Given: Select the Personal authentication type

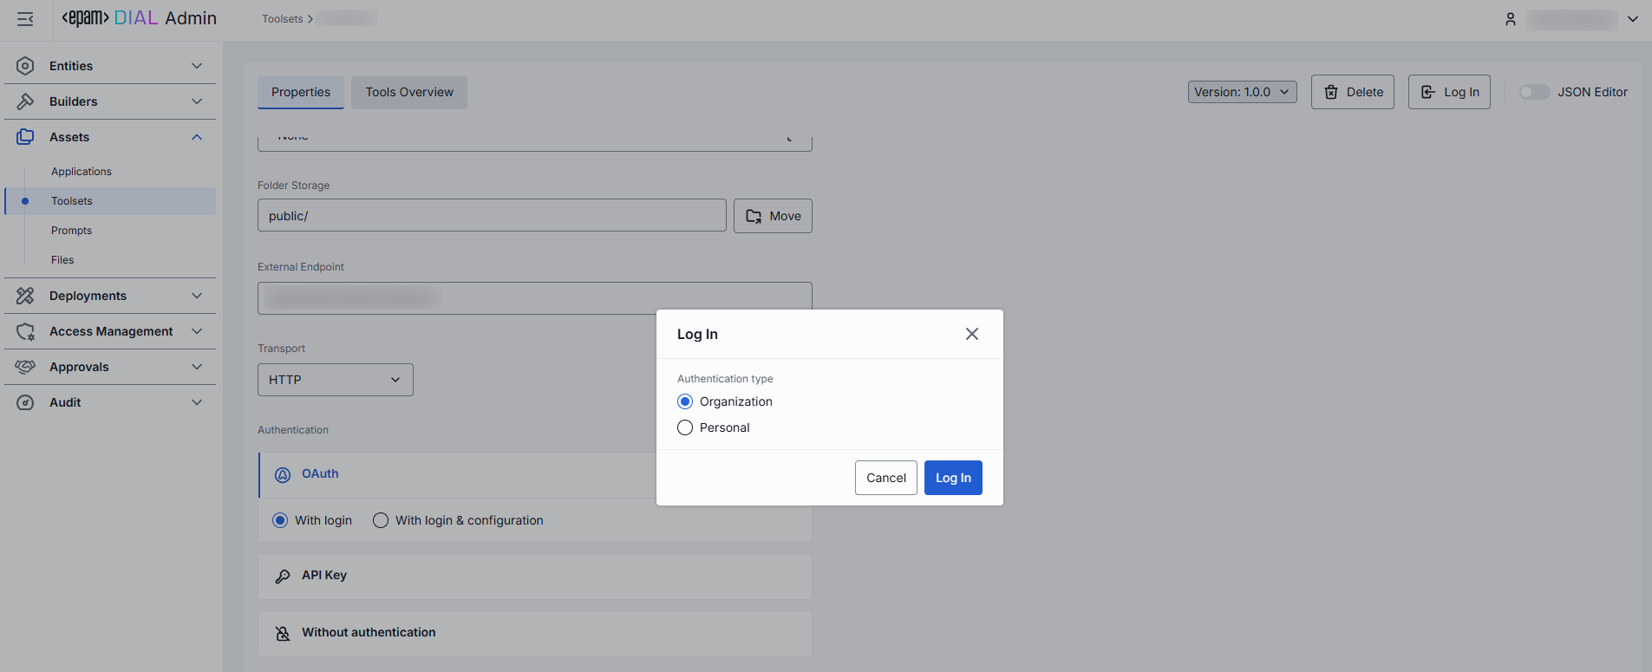Looking at the screenshot, I should [x=685, y=427].
